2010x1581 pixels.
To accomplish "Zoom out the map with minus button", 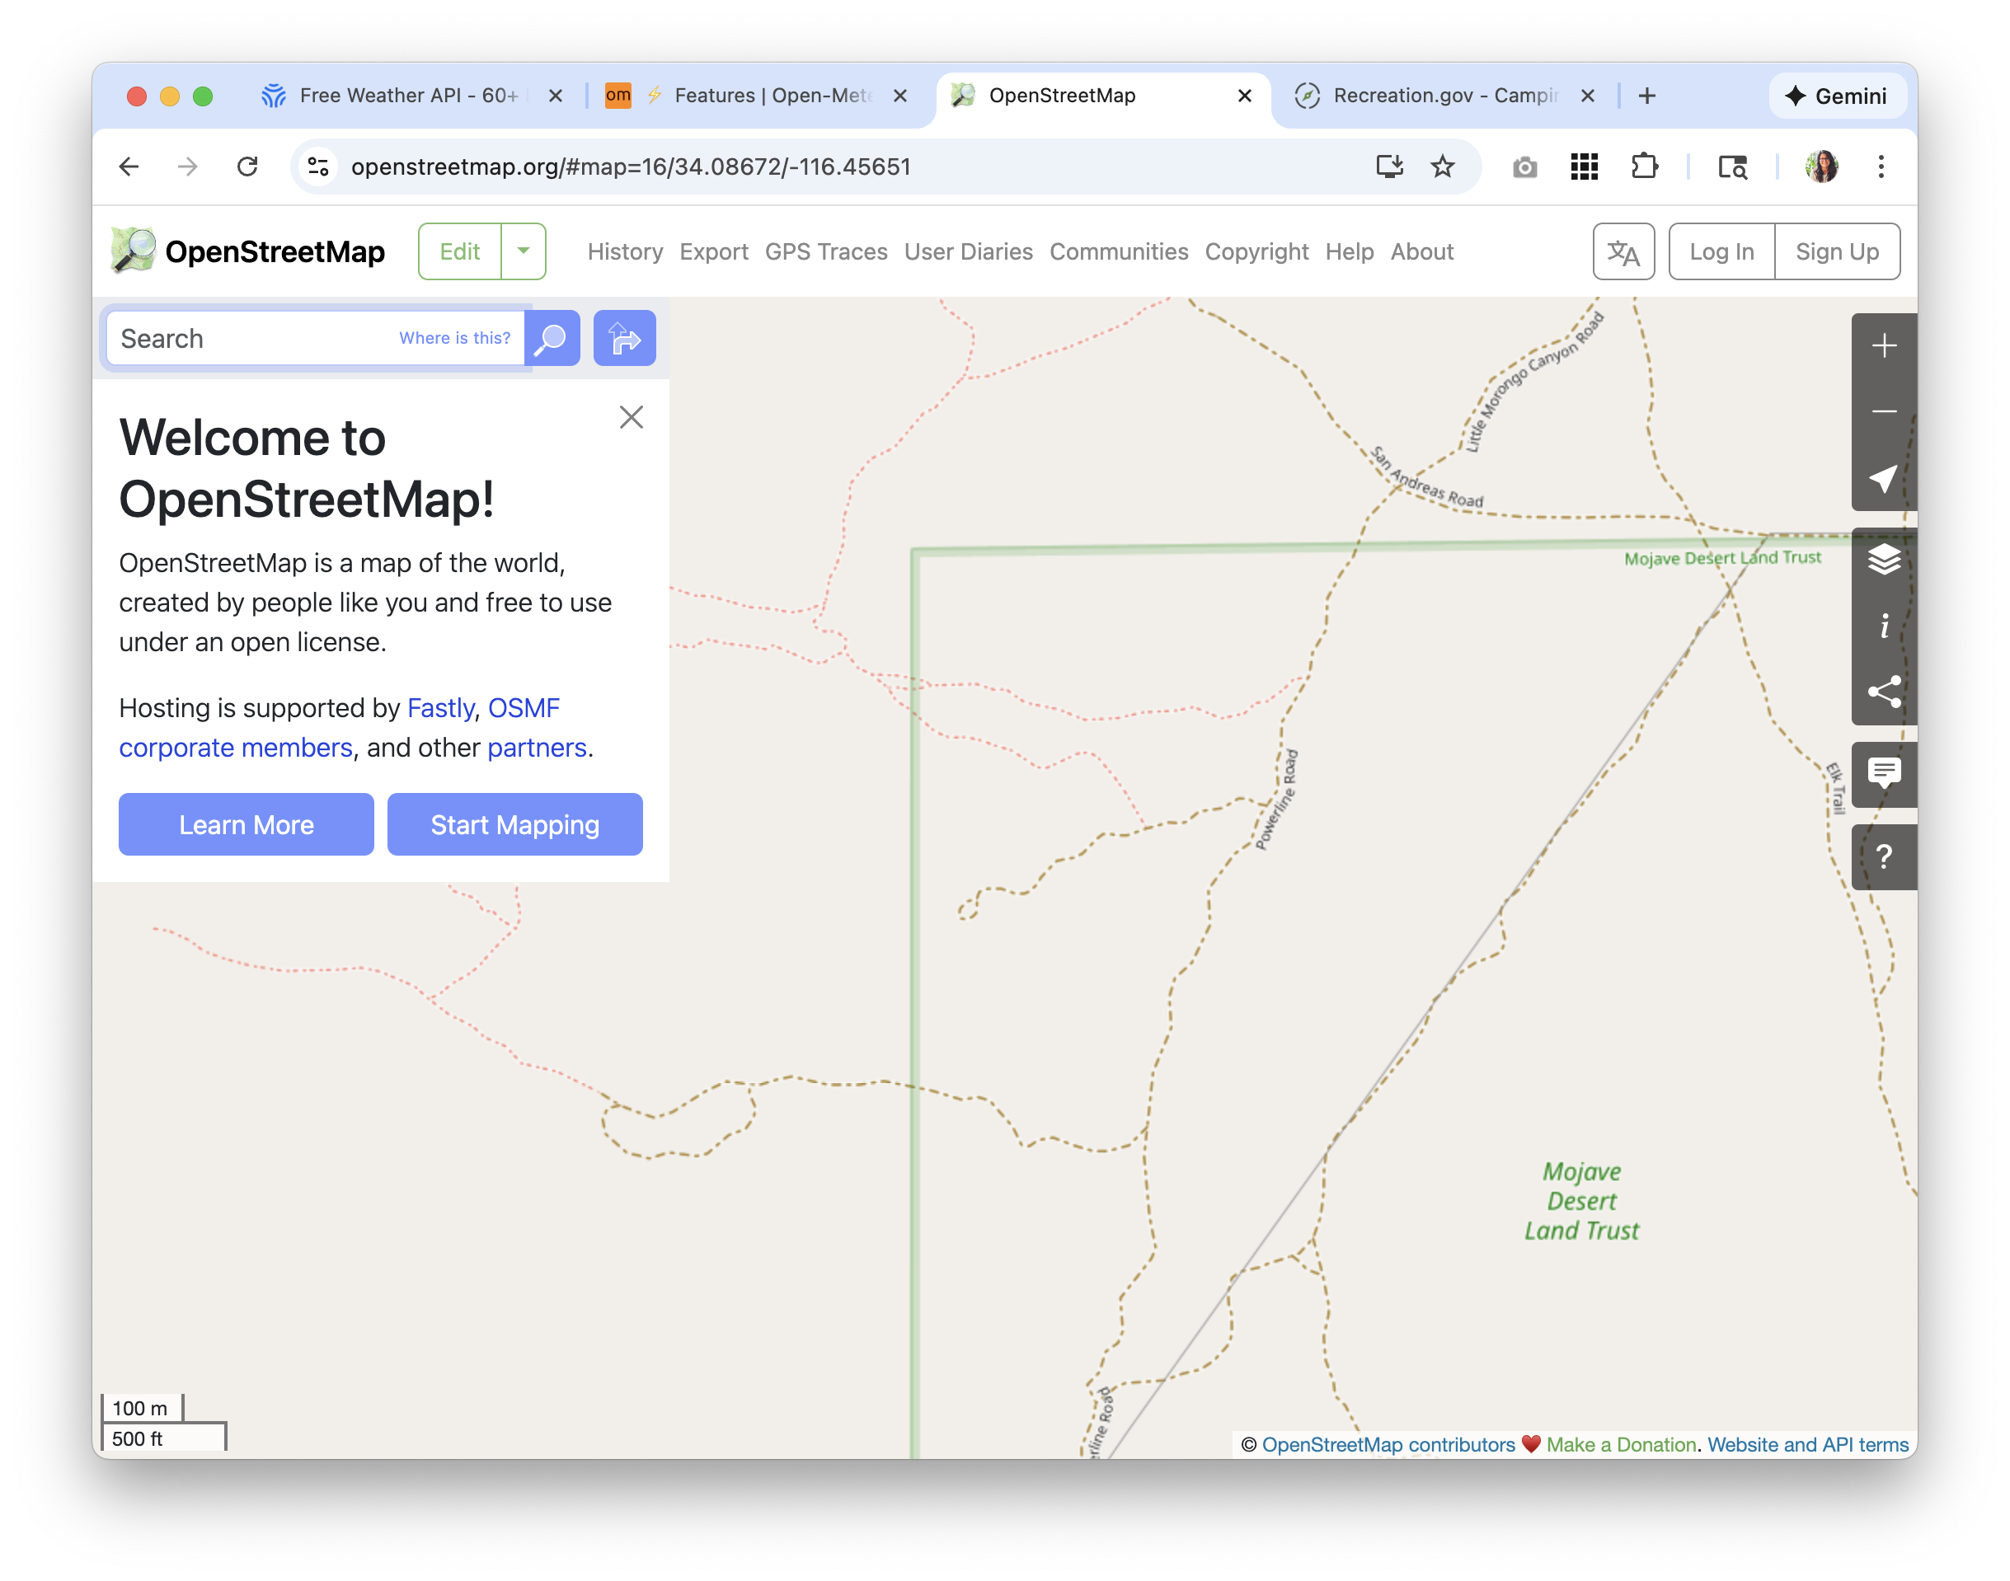I will [1883, 412].
